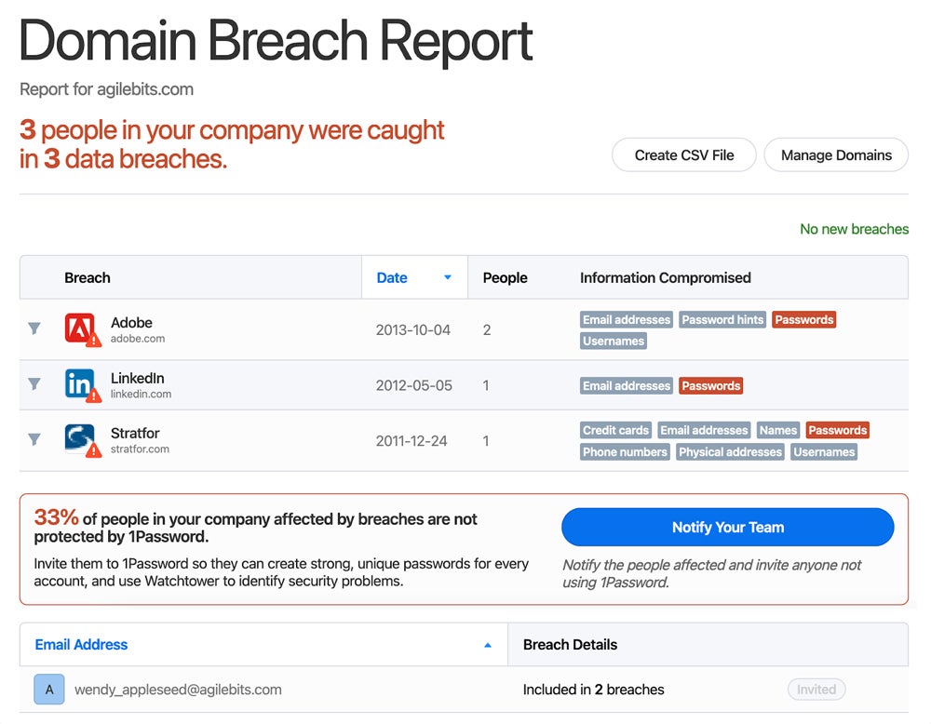Open Manage Domains

coord(836,155)
